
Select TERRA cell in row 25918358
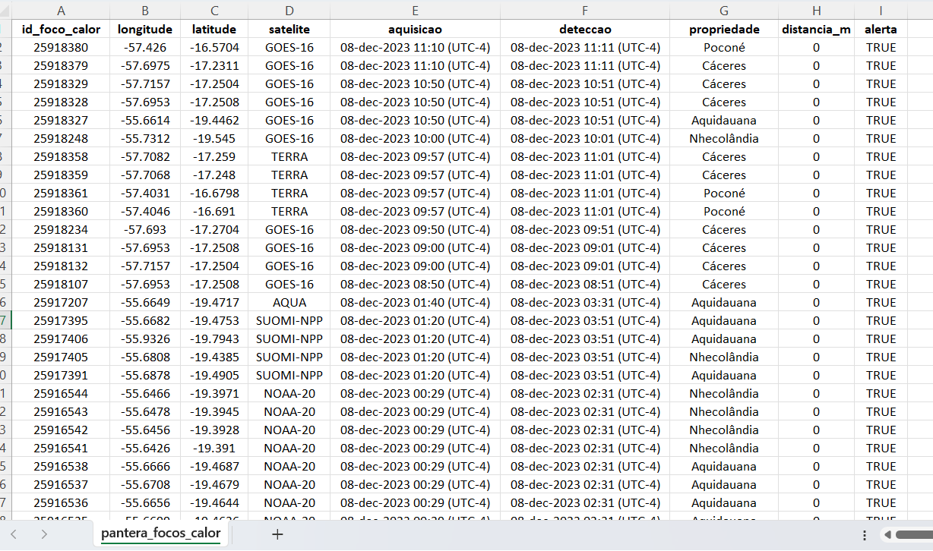[x=289, y=156]
